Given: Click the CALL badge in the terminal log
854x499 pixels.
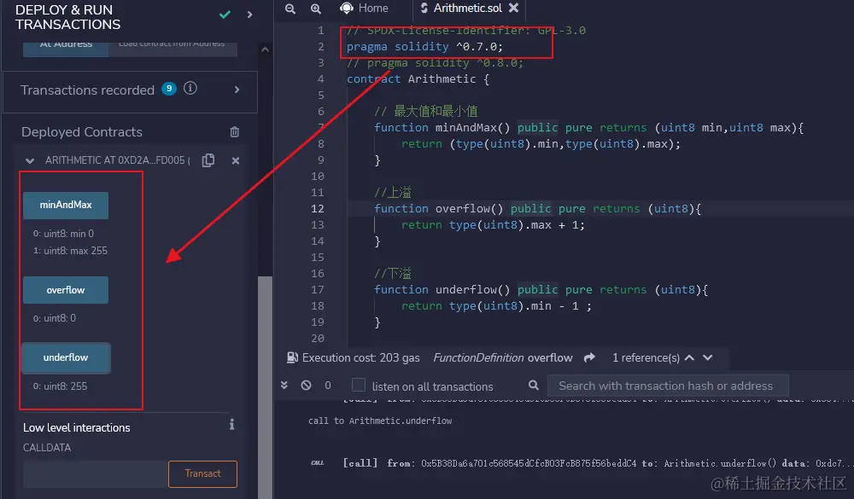Looking at the screenshot, I should pos(318,463).
